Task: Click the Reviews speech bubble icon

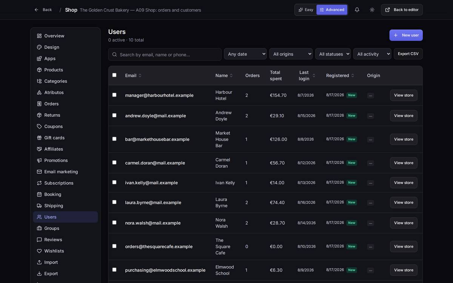Action: (39, 240)
